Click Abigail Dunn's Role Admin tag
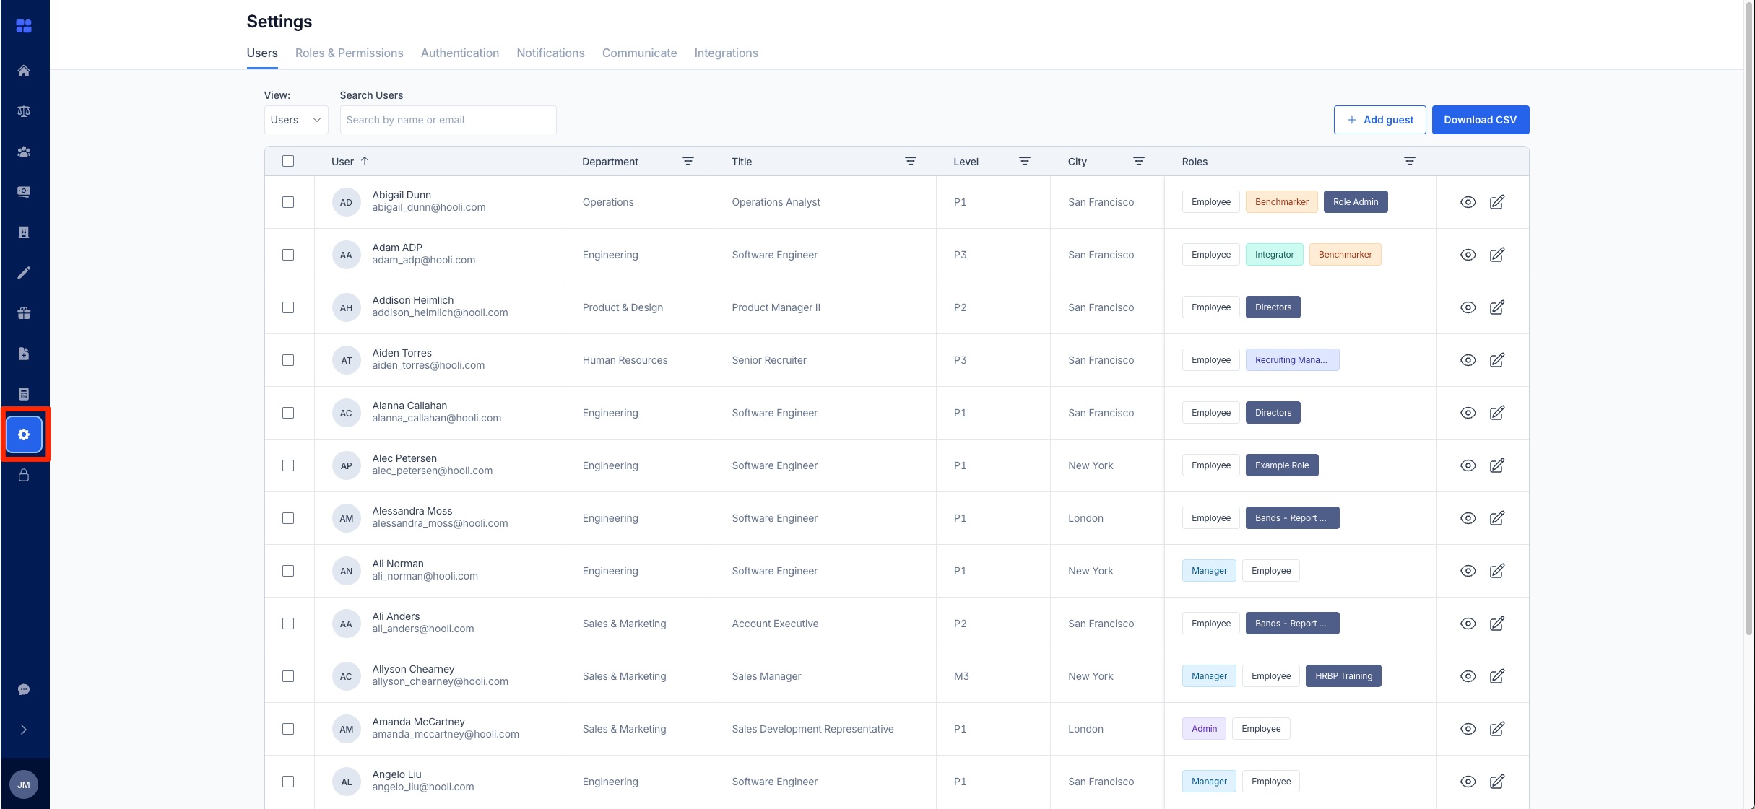Screen dimensions: 1755x809 pos(1356,202)
